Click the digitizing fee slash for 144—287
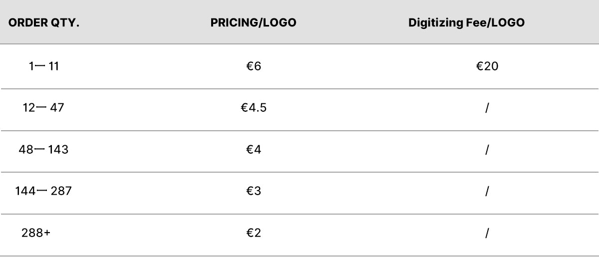 tap(487, 191)
